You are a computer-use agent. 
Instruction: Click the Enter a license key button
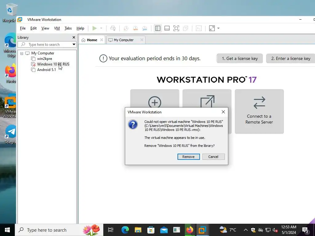click(290, 58)
